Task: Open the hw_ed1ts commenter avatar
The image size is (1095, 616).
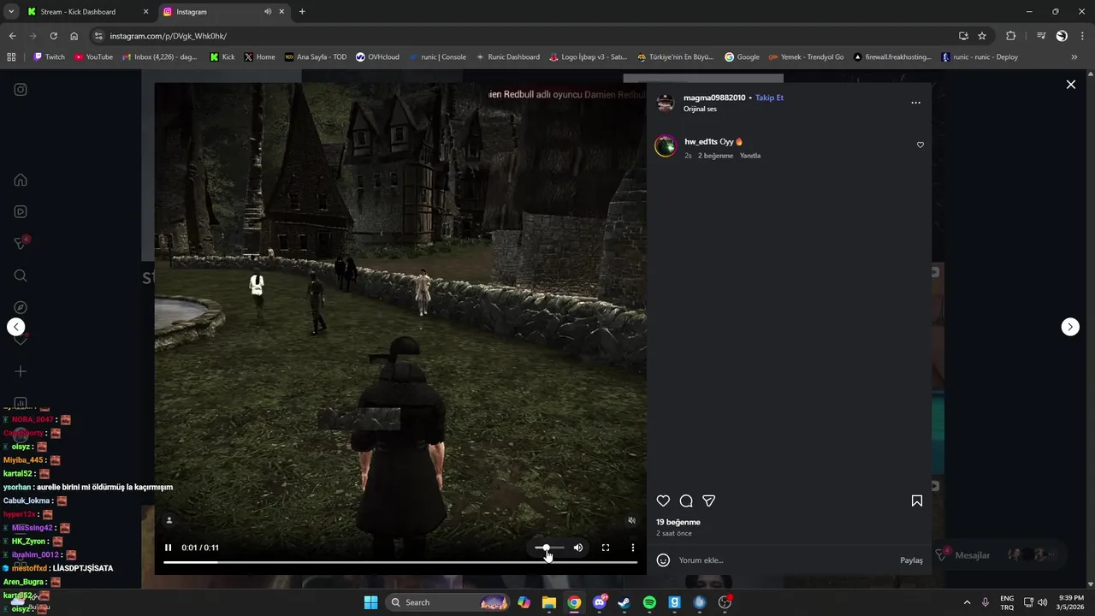Action: (666, 146)
